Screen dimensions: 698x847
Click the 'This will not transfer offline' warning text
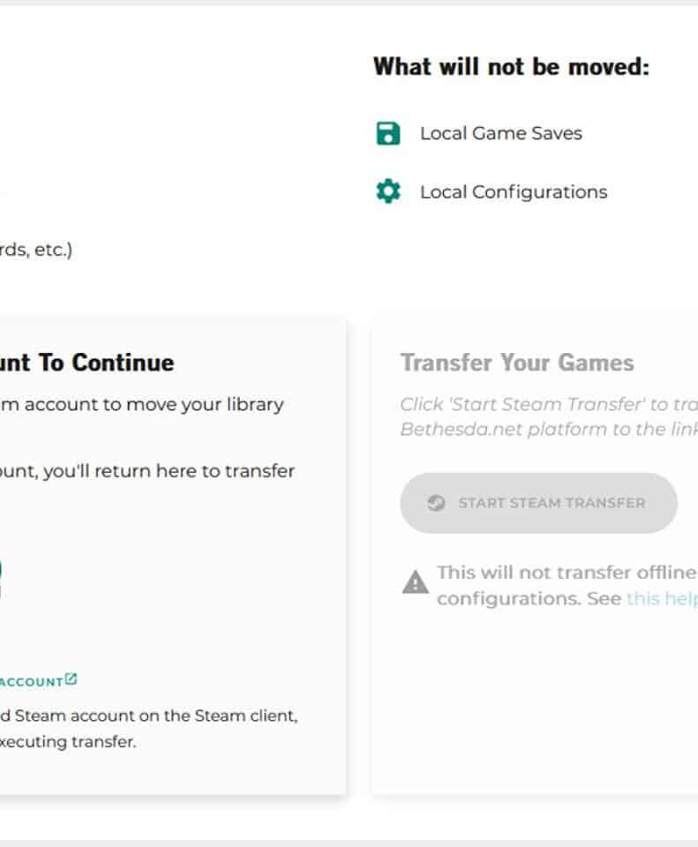coord(566,573)
